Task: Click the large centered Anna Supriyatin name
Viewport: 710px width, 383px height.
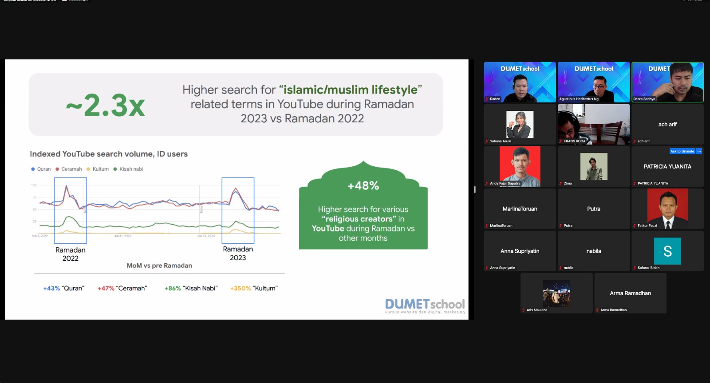Action: [520, 251]
